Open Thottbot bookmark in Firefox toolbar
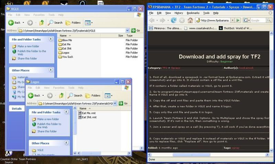Image resolution: width=275 pixels, height=164 pixels. pyautogui.click(x=235, y=28)
